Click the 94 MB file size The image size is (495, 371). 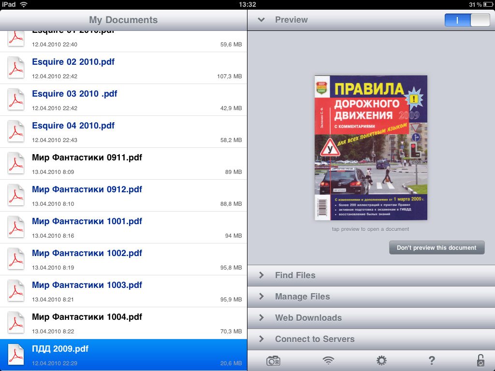pyautogui.click(x=233, y=236)
